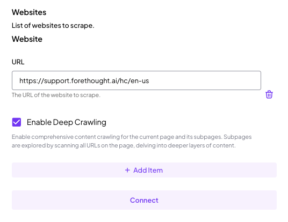Click helper text 'The URL of the website to scrape'
Viewport: 288px width, 222px height.
point(56,95)
